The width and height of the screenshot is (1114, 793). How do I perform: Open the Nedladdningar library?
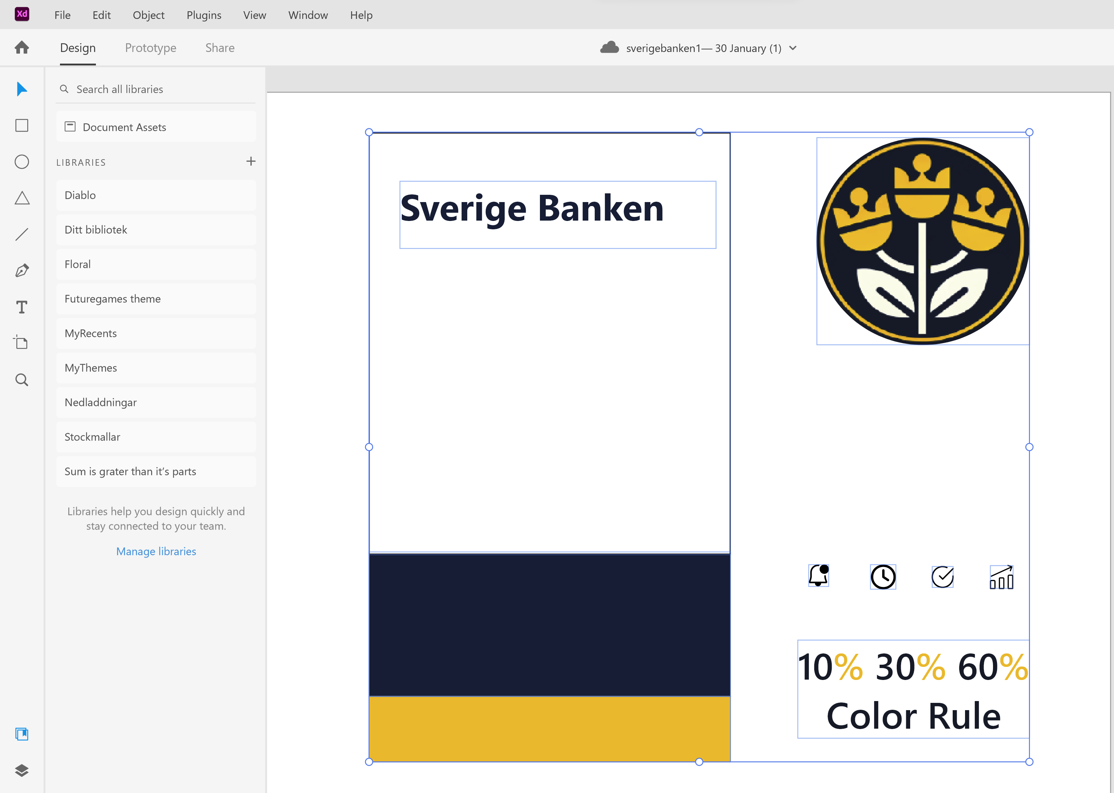click(156, 402)
